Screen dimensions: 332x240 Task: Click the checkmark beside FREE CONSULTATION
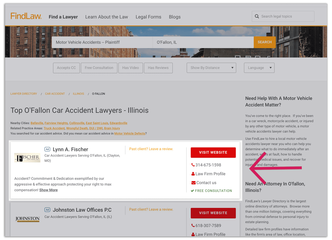click(192, 190)
